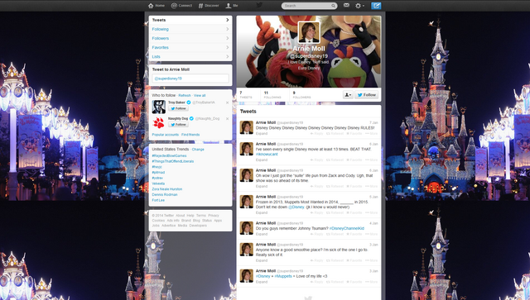Viewport: 530px width, 300px height.
Task: Follow Arnie Moll from profile header
Action: [x=366, y=95]
